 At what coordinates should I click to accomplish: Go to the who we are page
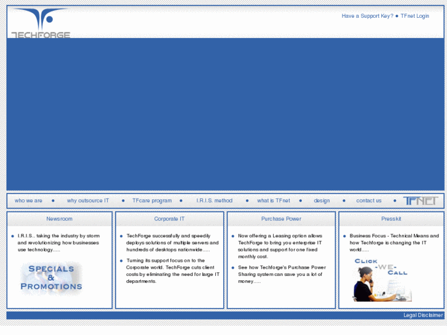(x=28, y=200)
